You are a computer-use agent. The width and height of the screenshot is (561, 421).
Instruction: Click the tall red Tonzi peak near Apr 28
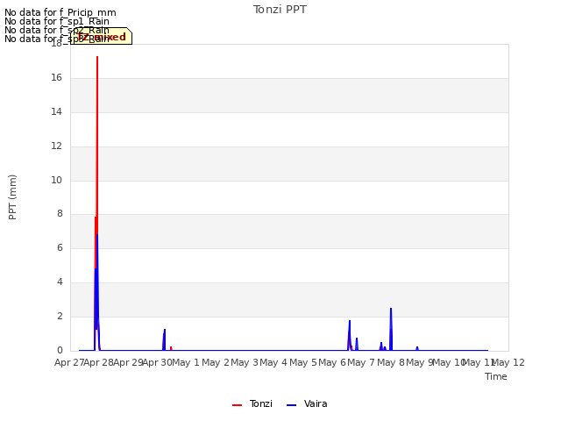97,143
